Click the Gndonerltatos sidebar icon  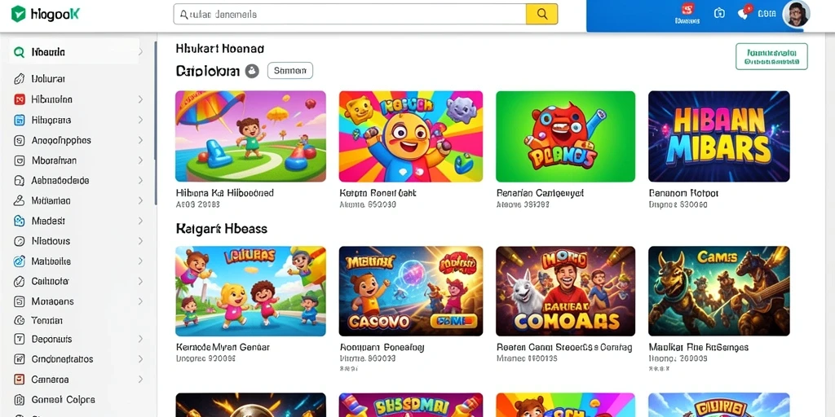(20, 359)
